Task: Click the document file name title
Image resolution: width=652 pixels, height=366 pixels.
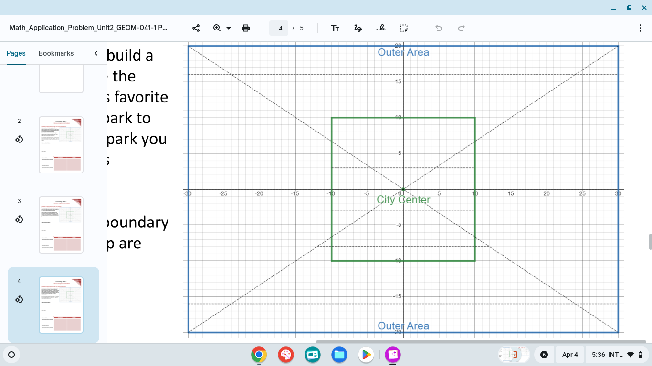Action: 89,28
